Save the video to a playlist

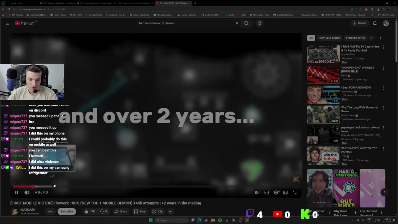click(x=140, y=212)
